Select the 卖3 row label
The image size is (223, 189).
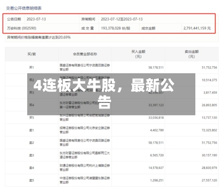[x=32, y=155]
